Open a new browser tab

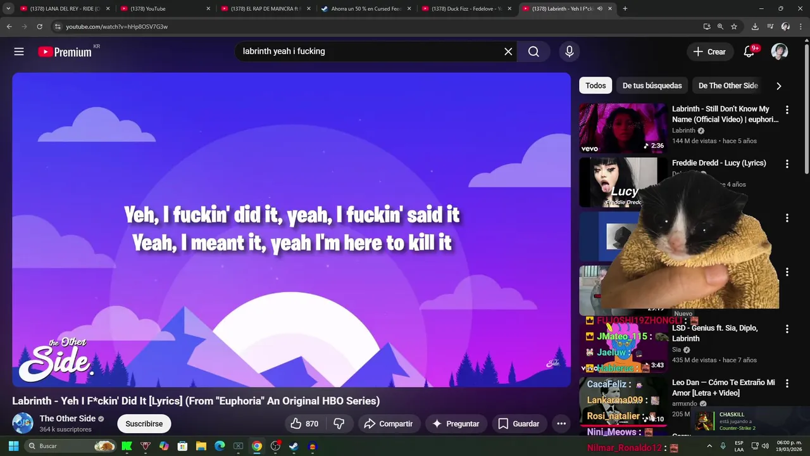625,9
